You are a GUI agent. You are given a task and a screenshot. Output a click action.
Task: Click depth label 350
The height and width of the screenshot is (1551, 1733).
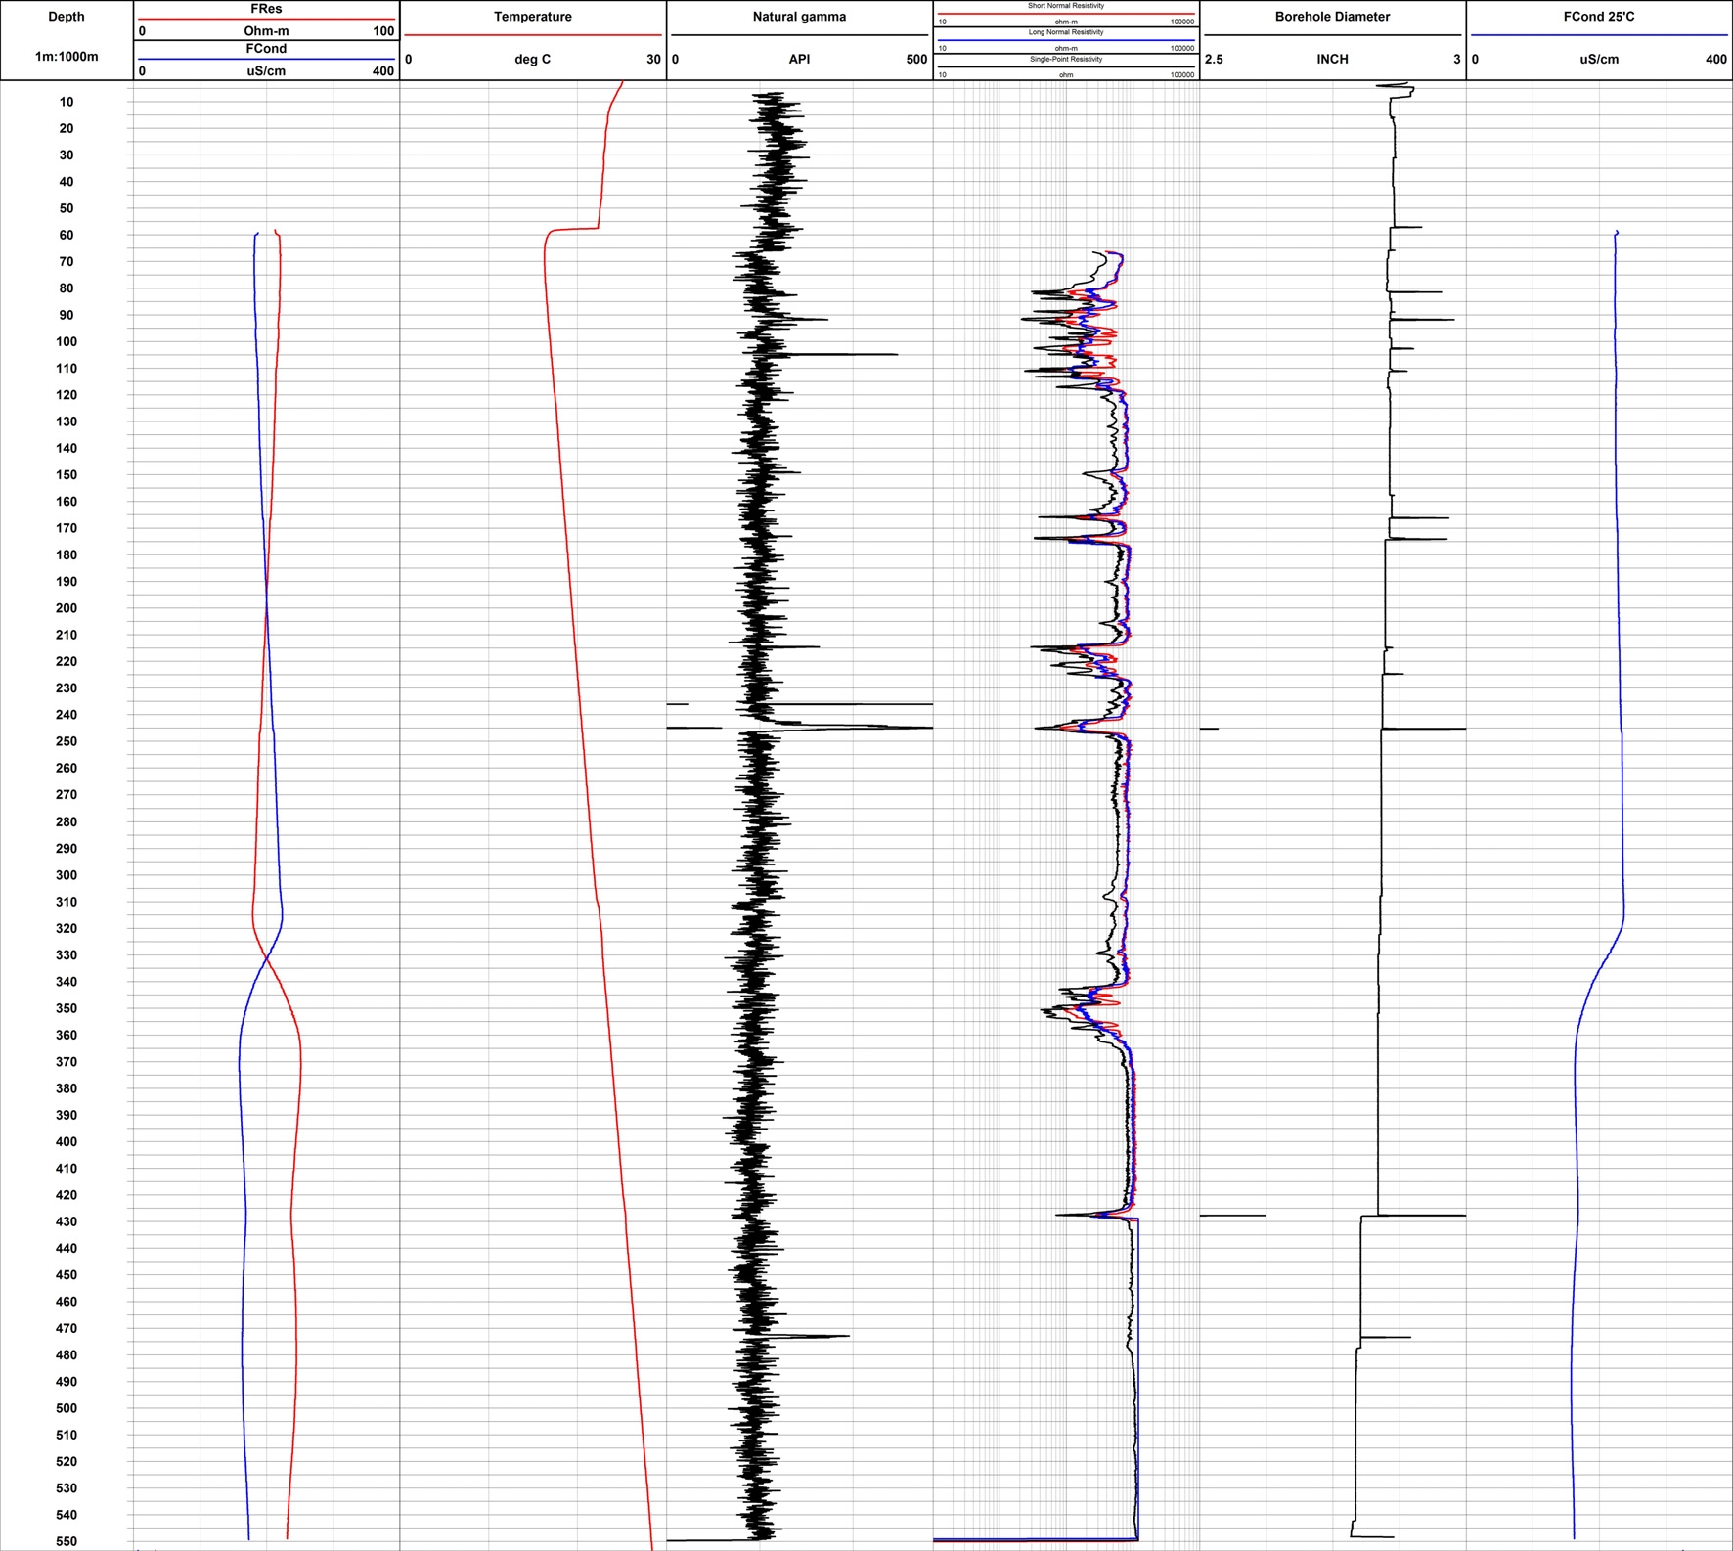pos(67,1008)
